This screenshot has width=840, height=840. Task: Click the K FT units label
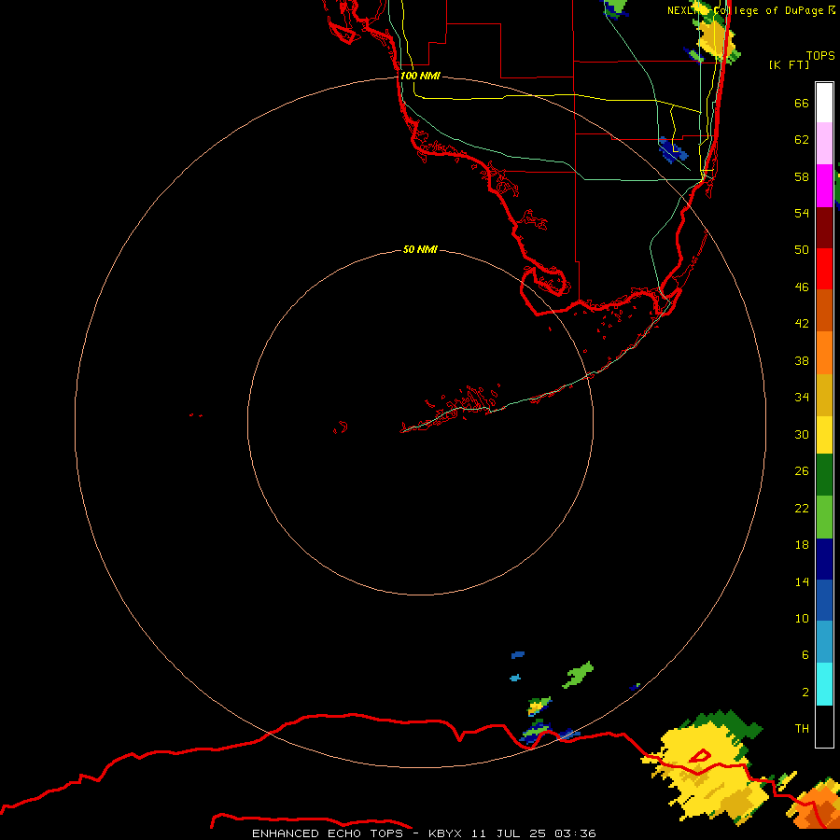(789, 64)
